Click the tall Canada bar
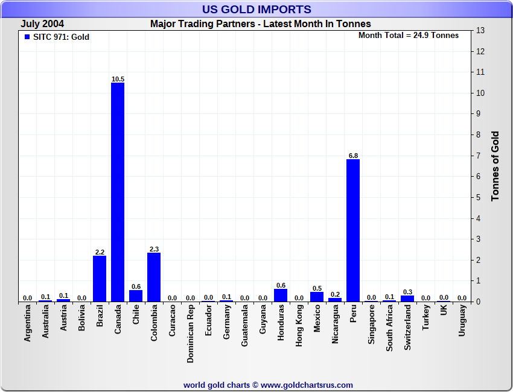This screenshot has height=392, width=513. (118, 192)
